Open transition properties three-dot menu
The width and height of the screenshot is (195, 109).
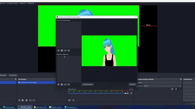(x=180, y=89)
